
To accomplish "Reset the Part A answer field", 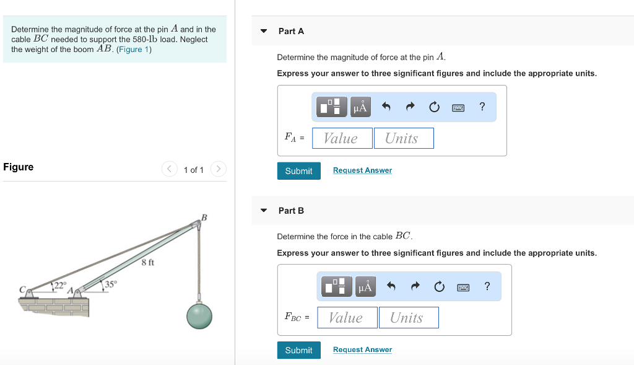I will click(x=434, y=107).
